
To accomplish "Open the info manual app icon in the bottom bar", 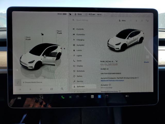I will [92, 96].
